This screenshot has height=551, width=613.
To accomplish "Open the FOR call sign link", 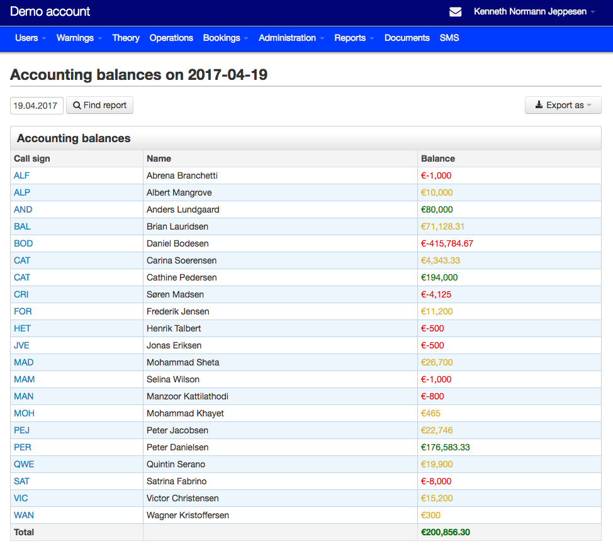I will pyautogui.click(x=23, y=311).
